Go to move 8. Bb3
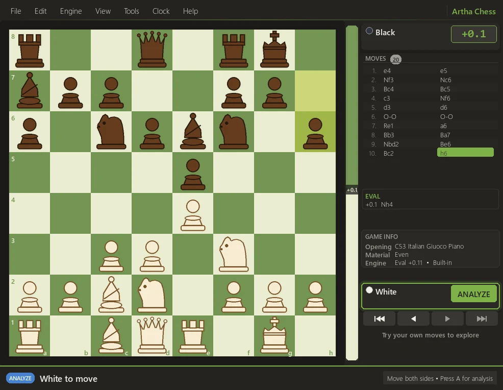Viewport: 503px width, 390px height. point(389,135)
